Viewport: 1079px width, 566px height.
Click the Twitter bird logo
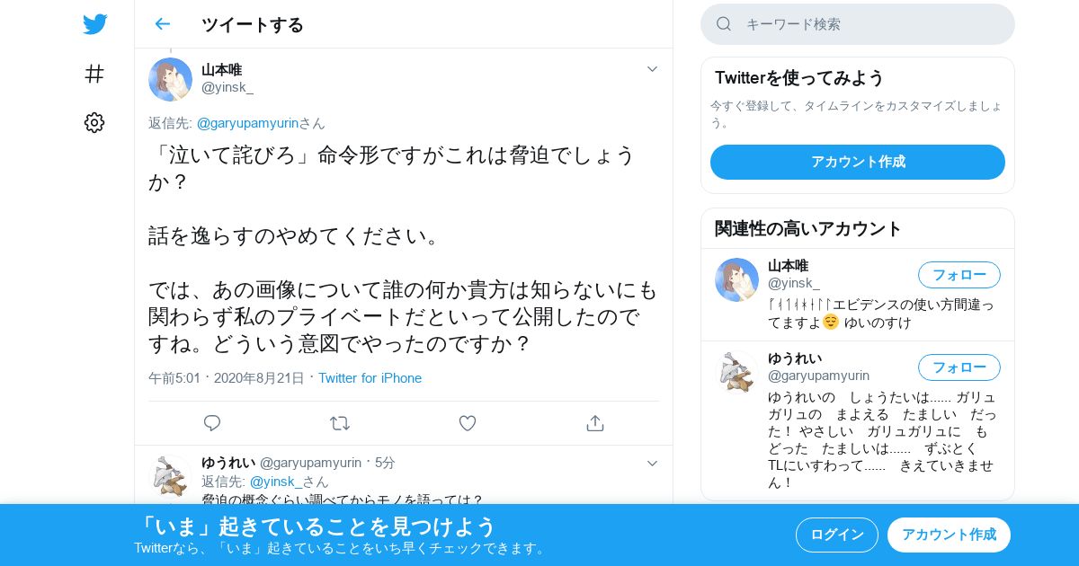pos(94,24)
